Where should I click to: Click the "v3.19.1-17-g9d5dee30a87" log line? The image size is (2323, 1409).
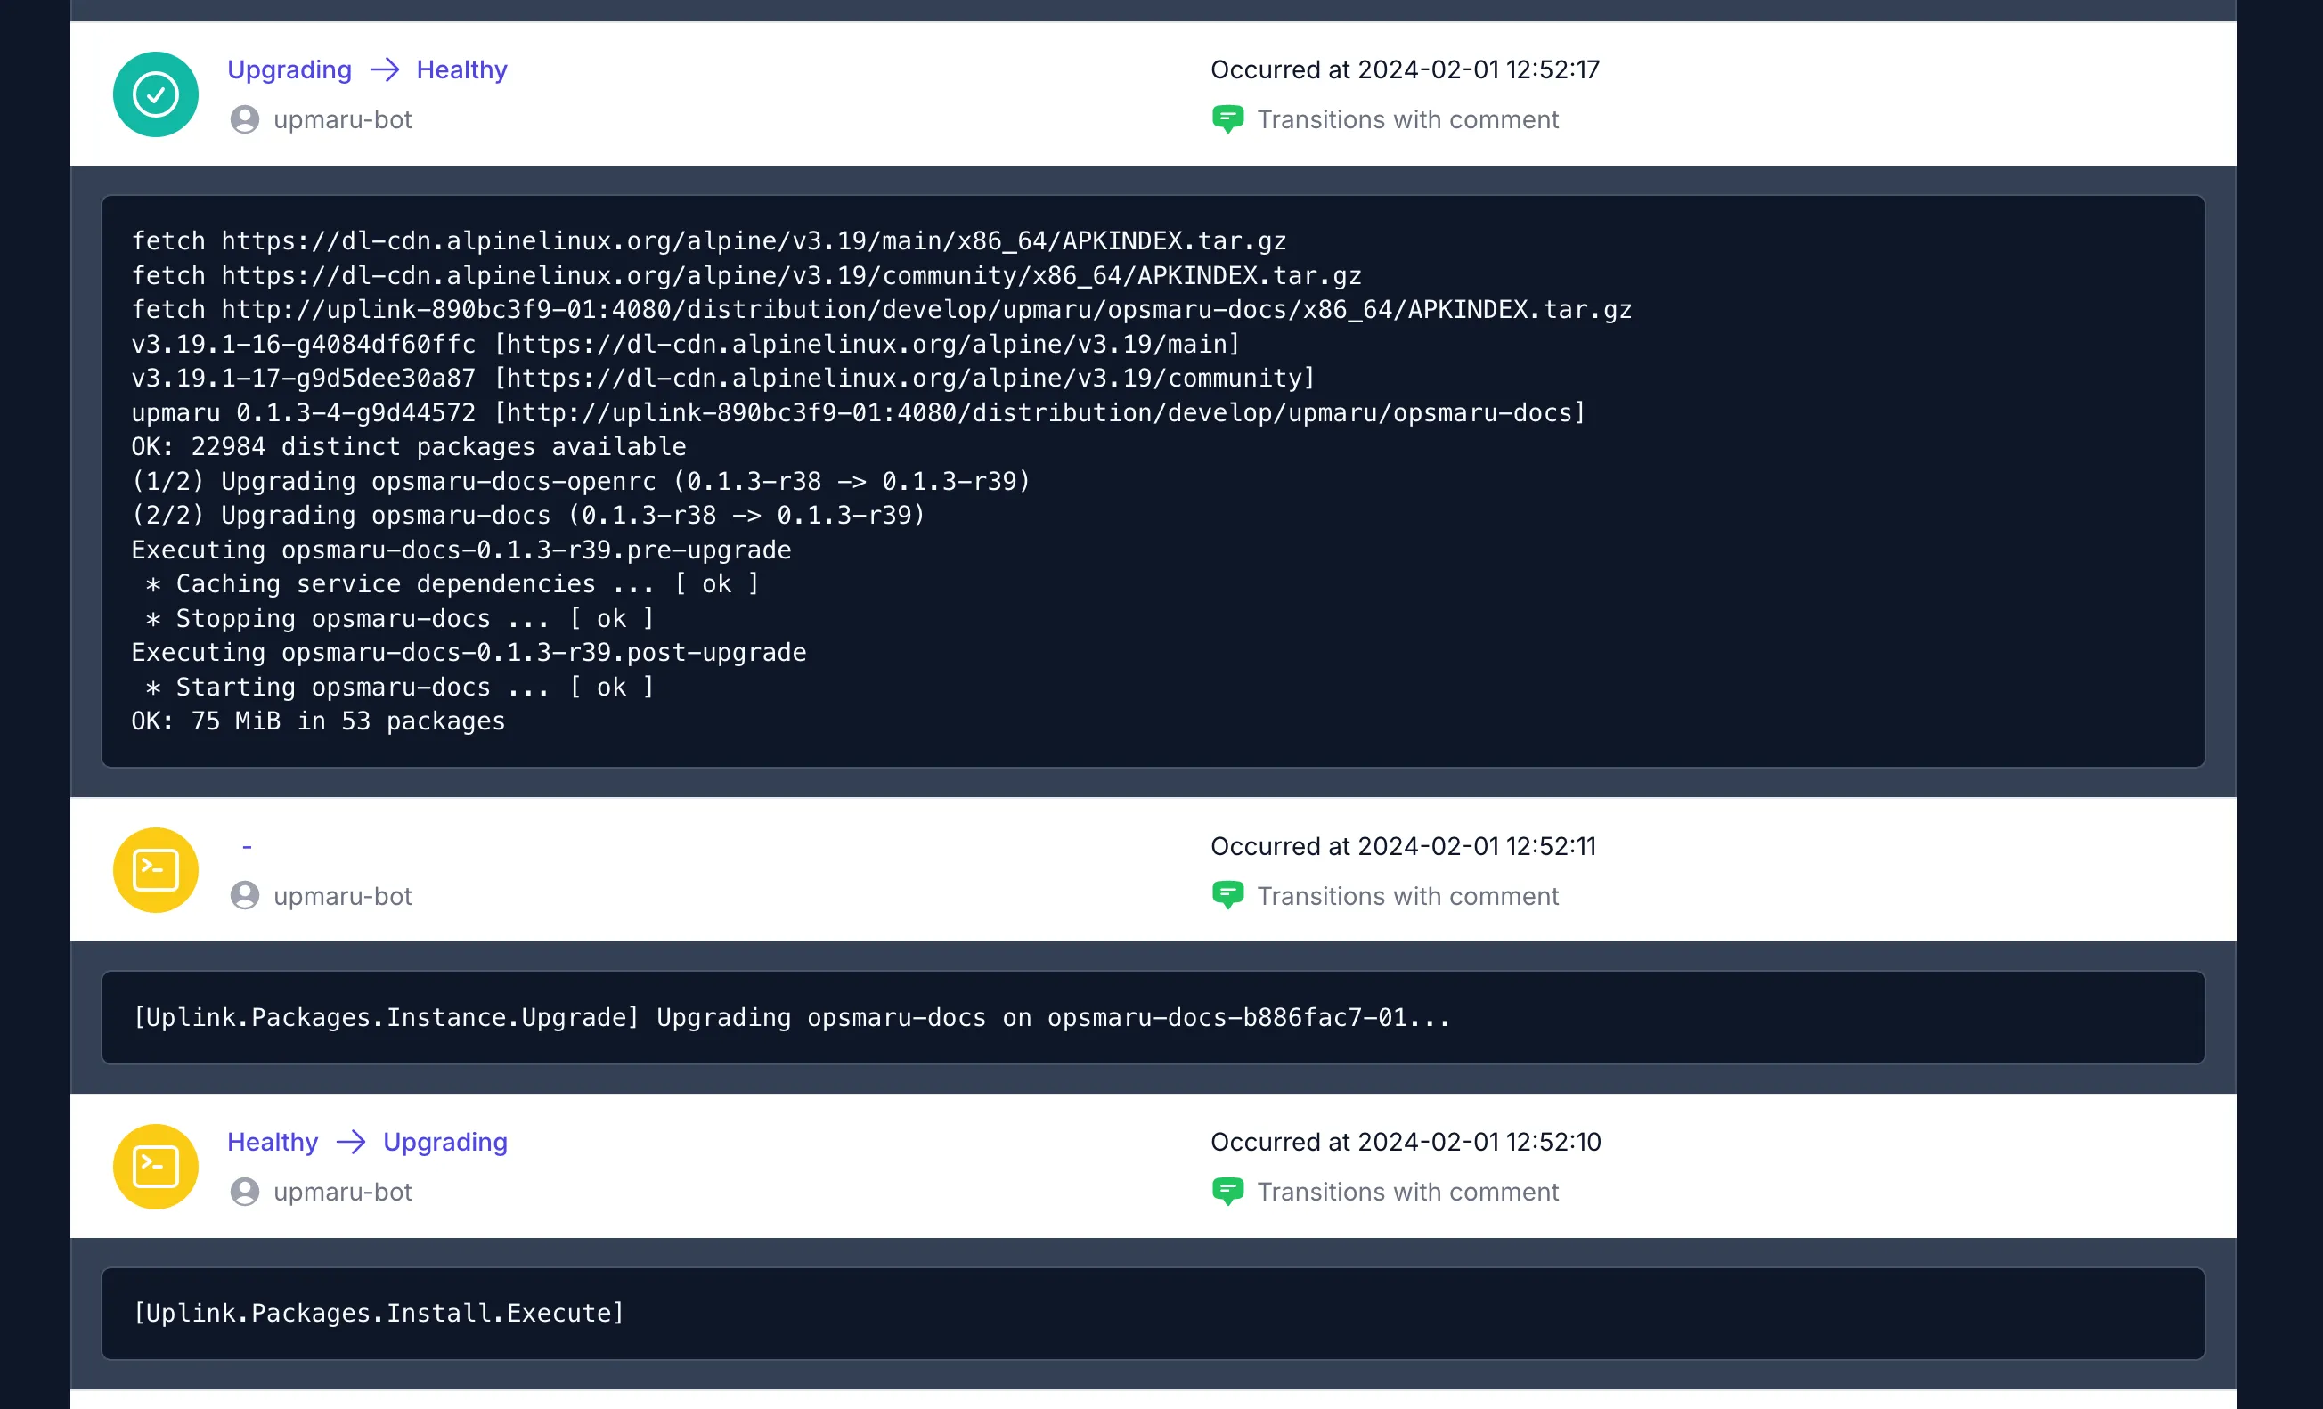tap(723, 378)
